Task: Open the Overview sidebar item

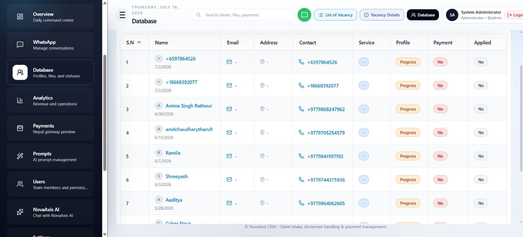Action: click(50, 17)
